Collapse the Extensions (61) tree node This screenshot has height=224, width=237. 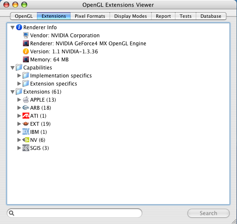(x=13, y=92)
